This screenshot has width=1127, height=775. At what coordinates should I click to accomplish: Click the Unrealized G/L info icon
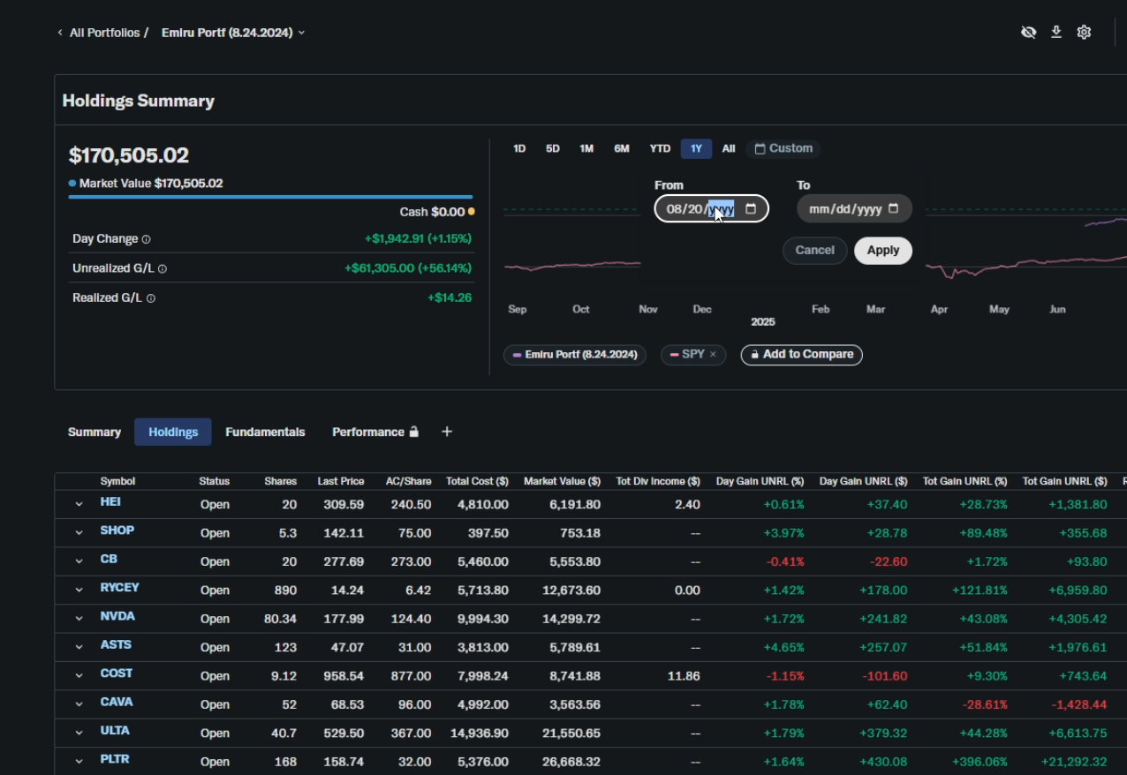(163, 268)
